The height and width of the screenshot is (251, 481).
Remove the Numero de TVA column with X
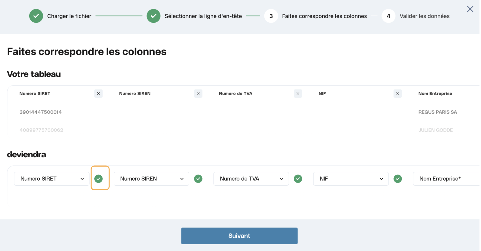click(298, 93)
